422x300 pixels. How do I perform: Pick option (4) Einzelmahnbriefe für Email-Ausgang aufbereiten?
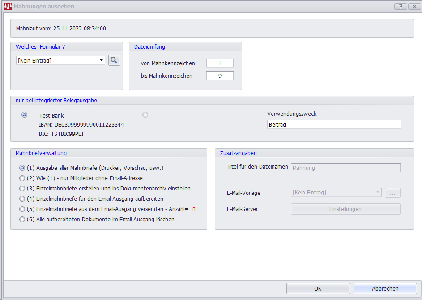pos(22,199)
